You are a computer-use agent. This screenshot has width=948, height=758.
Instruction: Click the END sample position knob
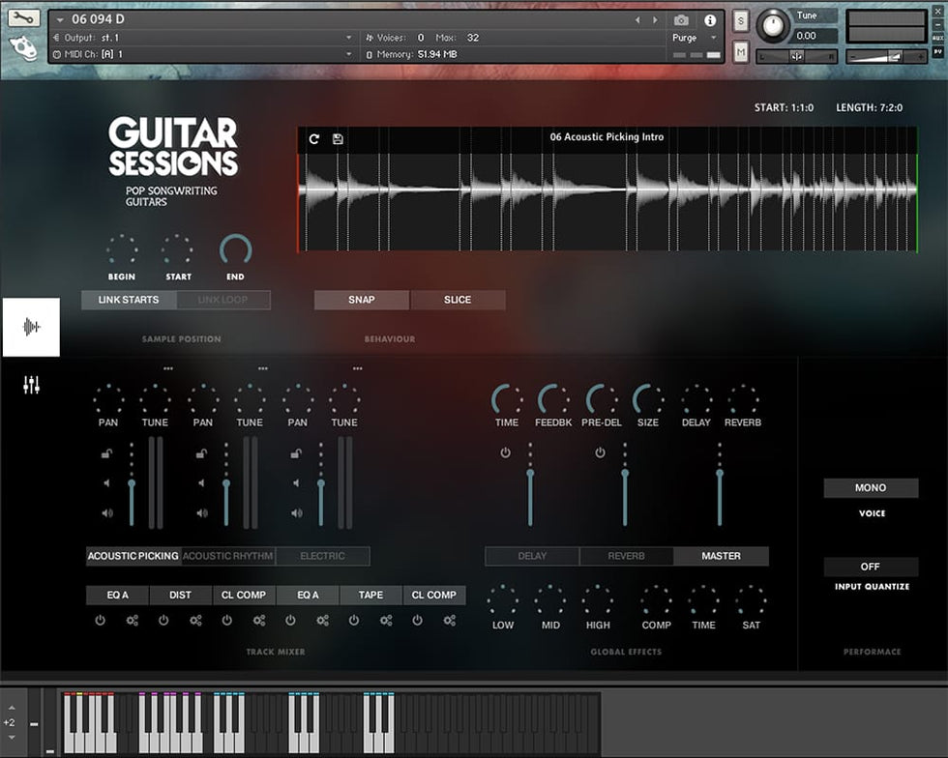pyautogui.click(x=235, y=250)
